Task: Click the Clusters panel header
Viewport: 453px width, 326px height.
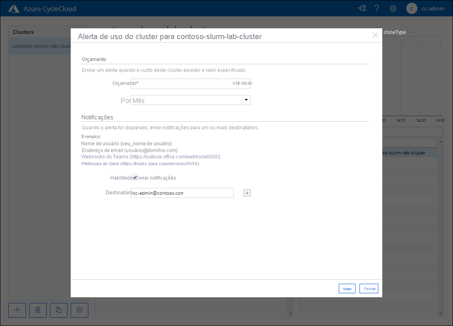Action: 23,32
